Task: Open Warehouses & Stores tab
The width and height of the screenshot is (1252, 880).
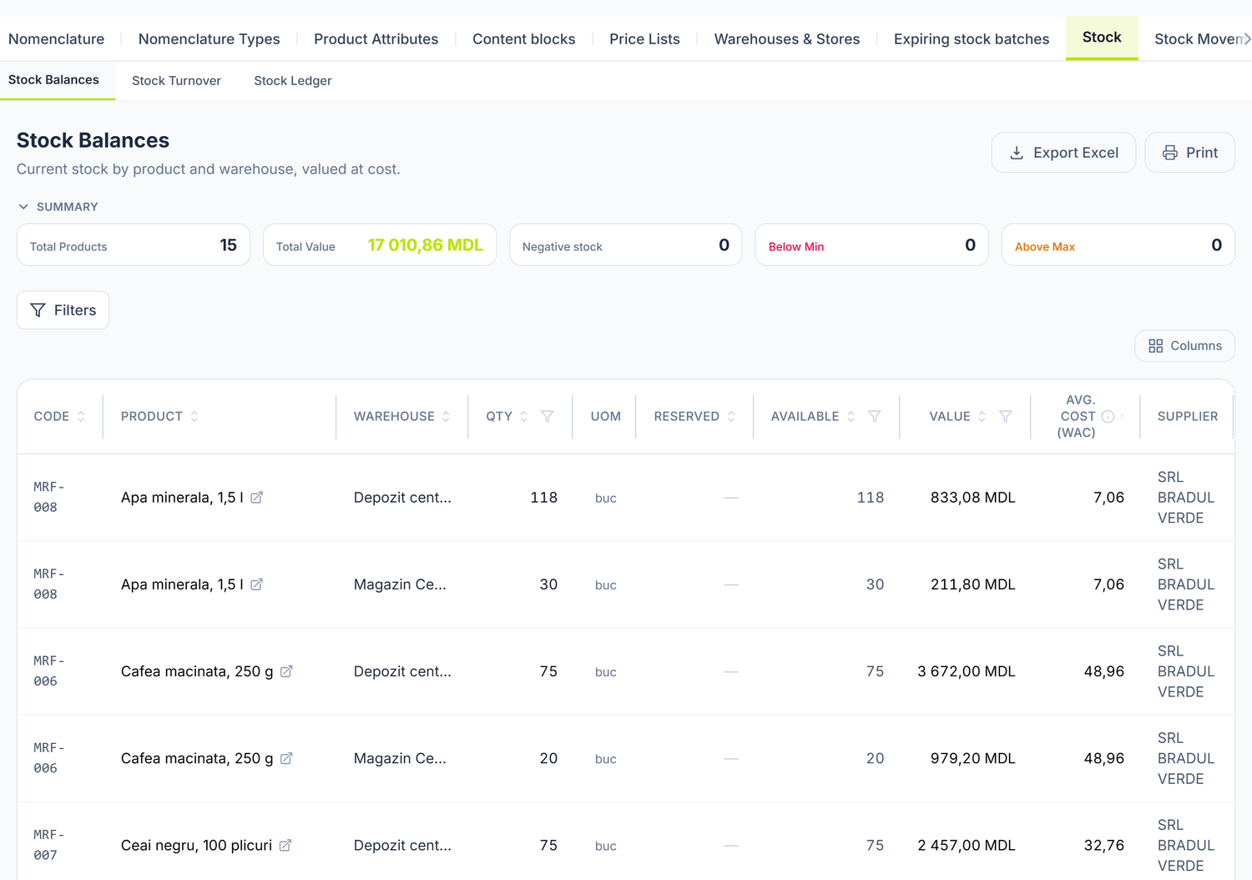Action: (x=787, y=38)
